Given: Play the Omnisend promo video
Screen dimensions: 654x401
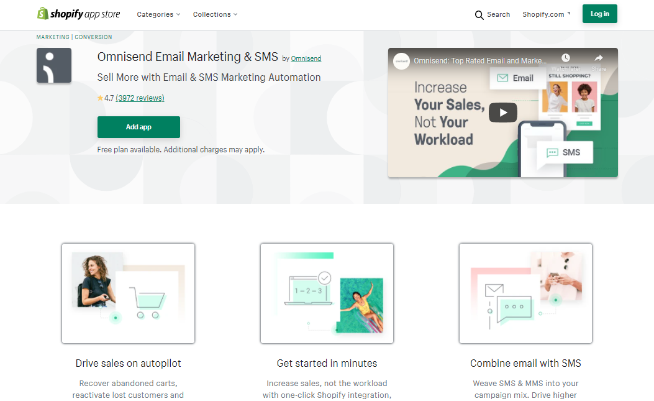Looking at the screenshot, I should point(502,113).
